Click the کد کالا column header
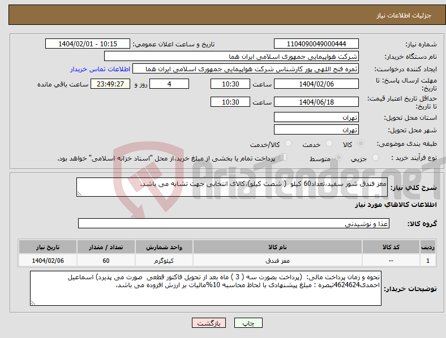This screenshot has height=338, width=446. (x=391, y=247)
